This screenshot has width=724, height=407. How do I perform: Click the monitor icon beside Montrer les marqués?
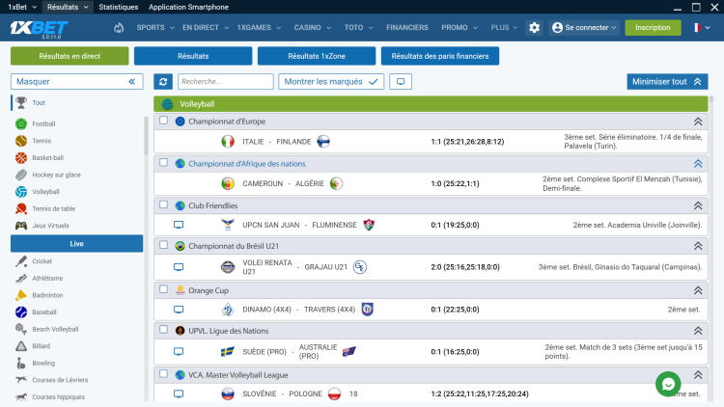(x=401, y=82)
